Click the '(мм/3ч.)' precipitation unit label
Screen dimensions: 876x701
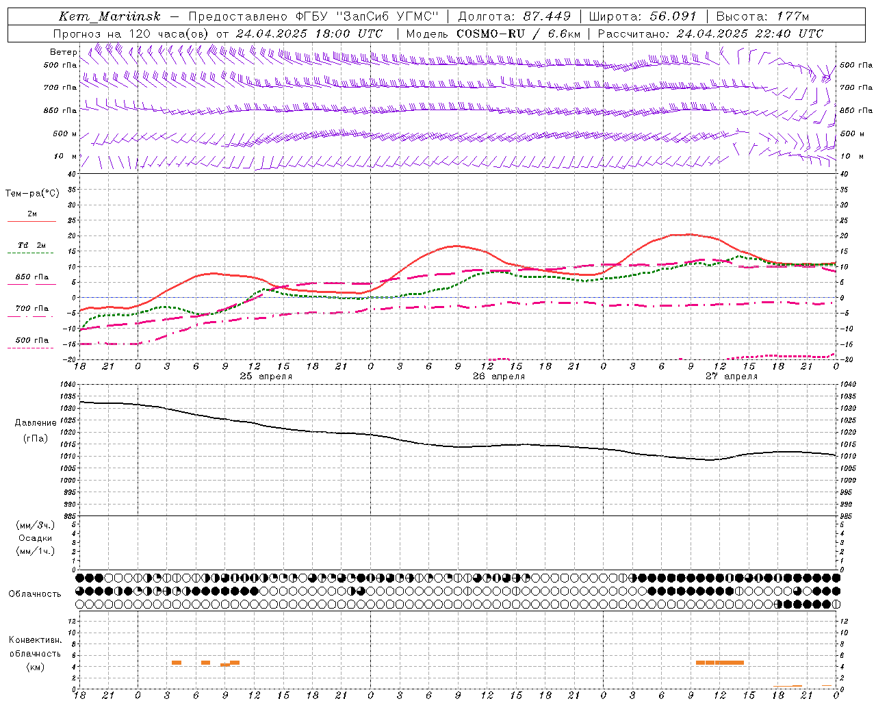36,525
